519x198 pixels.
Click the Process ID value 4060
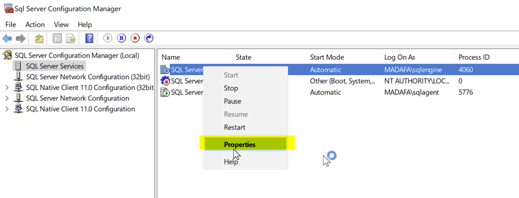[x=466, y=70]
